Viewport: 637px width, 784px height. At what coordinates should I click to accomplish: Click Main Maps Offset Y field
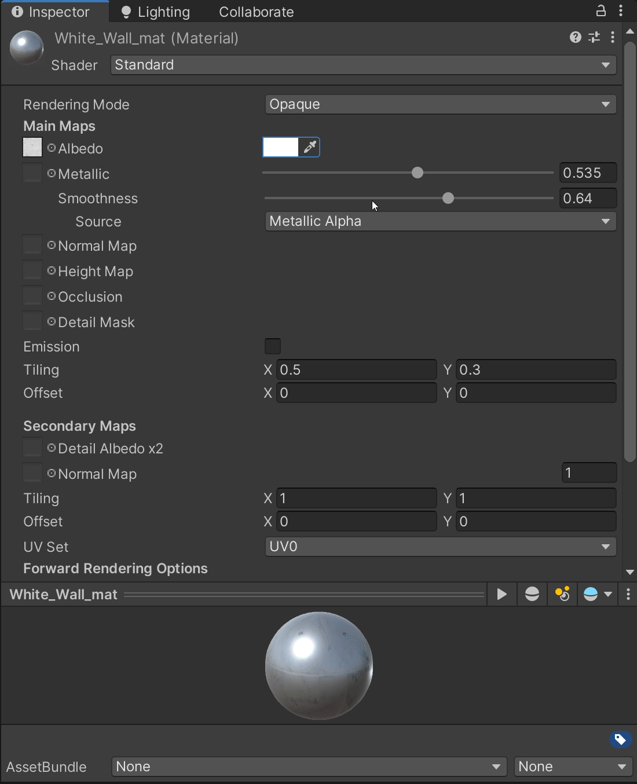(x=536, y=393)
